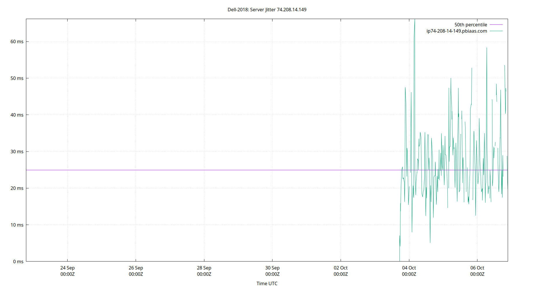The height and width of the screenshot is (288, 534).
Task: Click the '28 Sep' x-axis date label
Action: pyautogui.click(x=204, y=268)
